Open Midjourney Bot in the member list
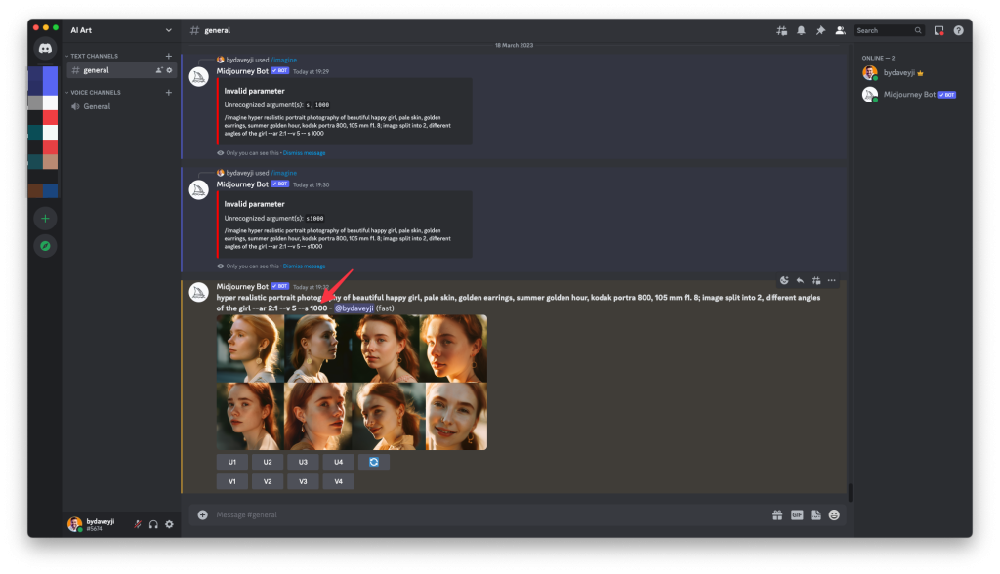Viewport: 1000px width, 574px height. (912, 95)
